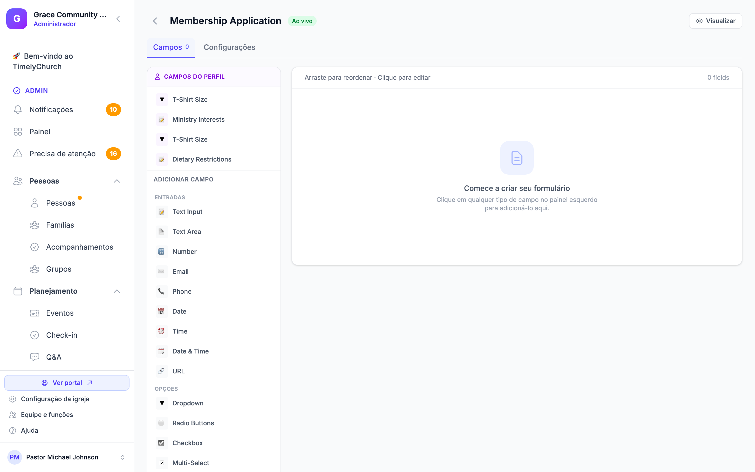Screen dimensions: 755x472
Task: Collapse the Planejamento section chevron
Action: 117,291
